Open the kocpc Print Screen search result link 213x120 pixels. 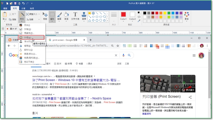[76, 80]
